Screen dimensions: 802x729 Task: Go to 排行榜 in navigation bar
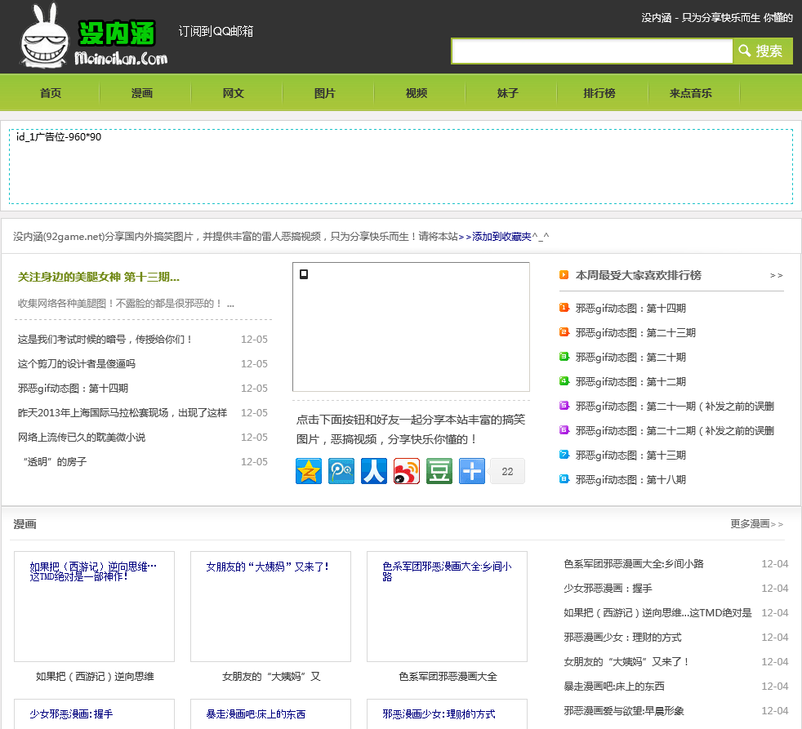(599, 93)
